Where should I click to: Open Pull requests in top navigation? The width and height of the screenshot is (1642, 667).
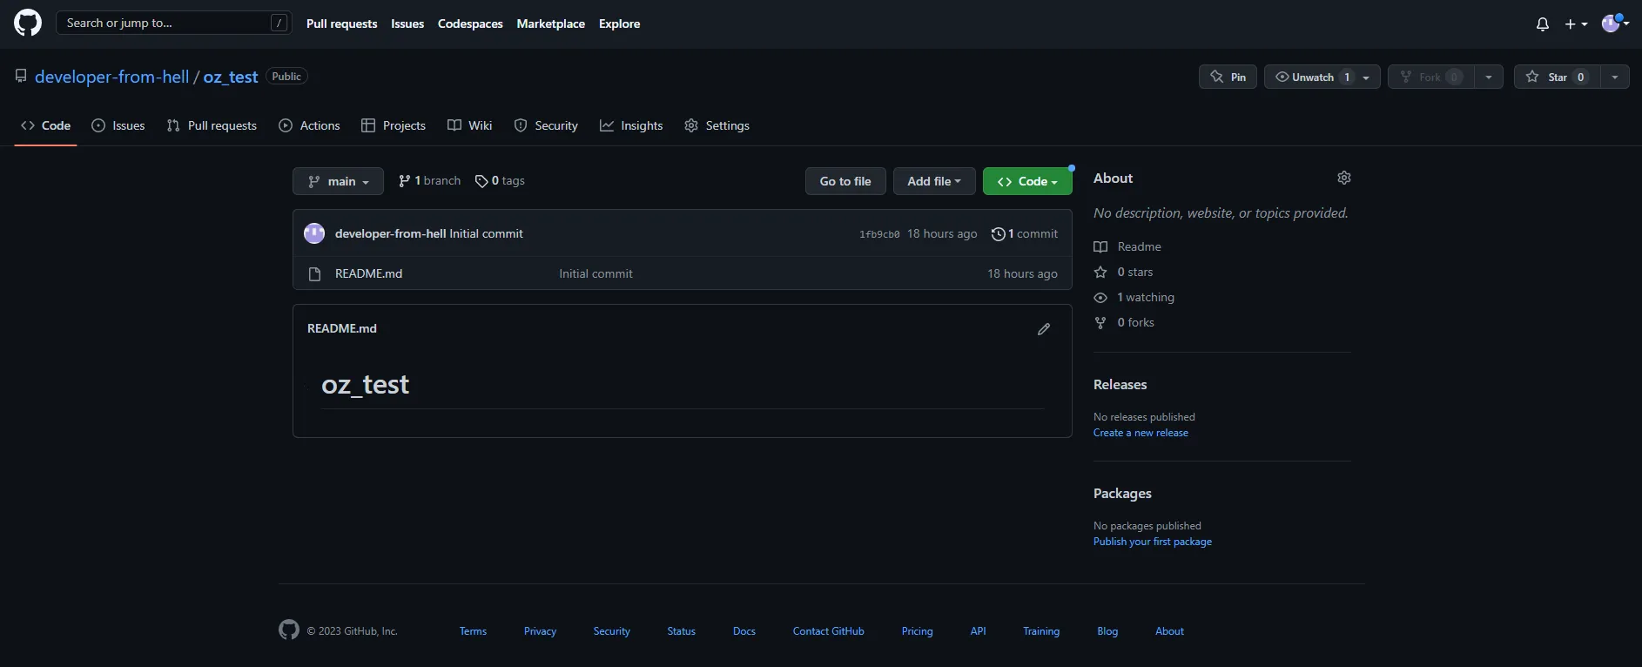coord(342,24)
